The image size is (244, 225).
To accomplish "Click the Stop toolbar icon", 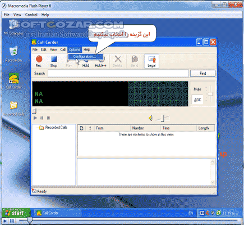I will pos(54,61).
